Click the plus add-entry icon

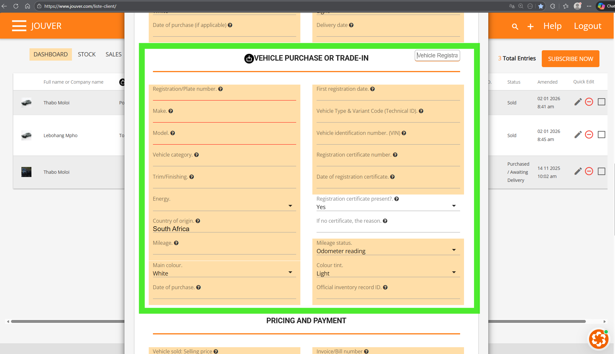tap(530, 27)
